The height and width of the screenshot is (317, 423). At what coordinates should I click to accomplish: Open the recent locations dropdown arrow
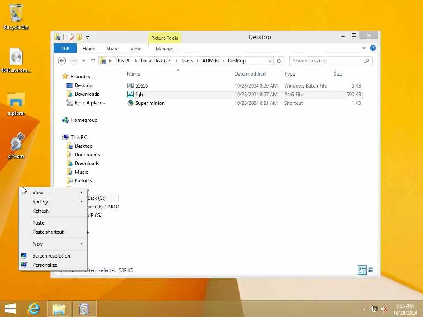(83, 61)
